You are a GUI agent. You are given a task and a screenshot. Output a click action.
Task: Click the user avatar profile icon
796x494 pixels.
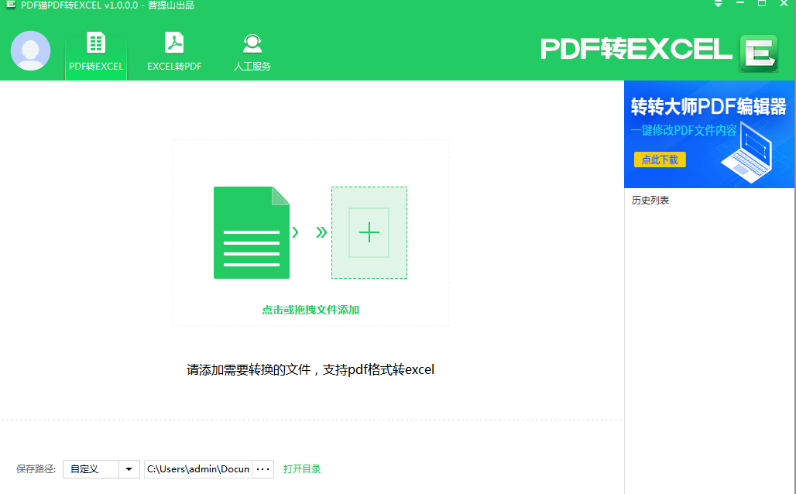pos(30,50)
